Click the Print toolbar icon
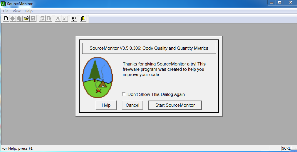This screenshot has height=152, width=297. click(42, 18)
